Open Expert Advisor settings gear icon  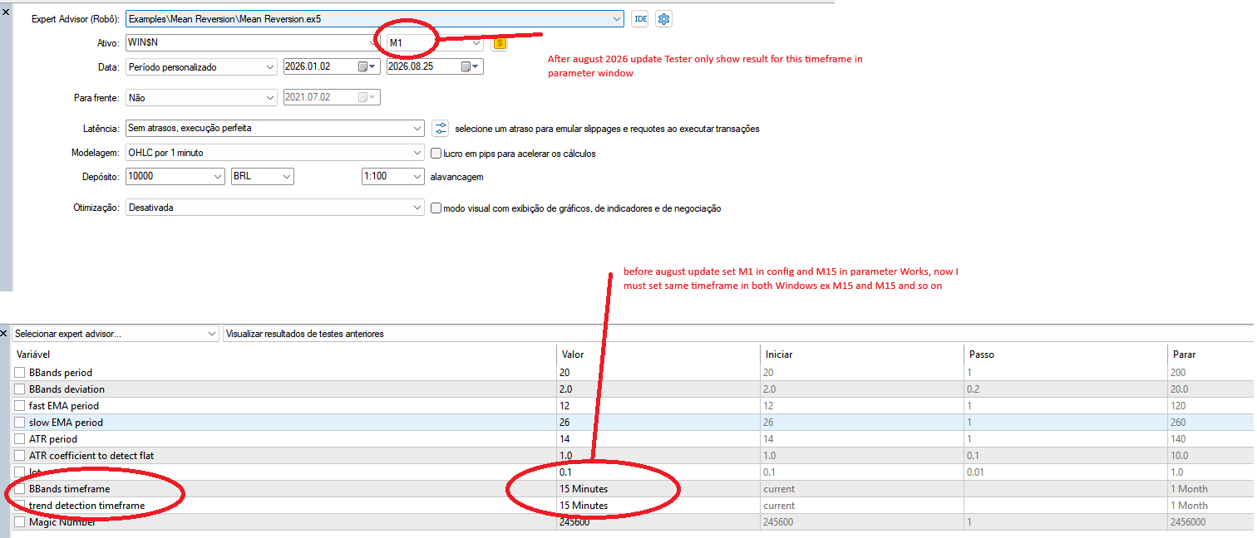coord(663,18)
